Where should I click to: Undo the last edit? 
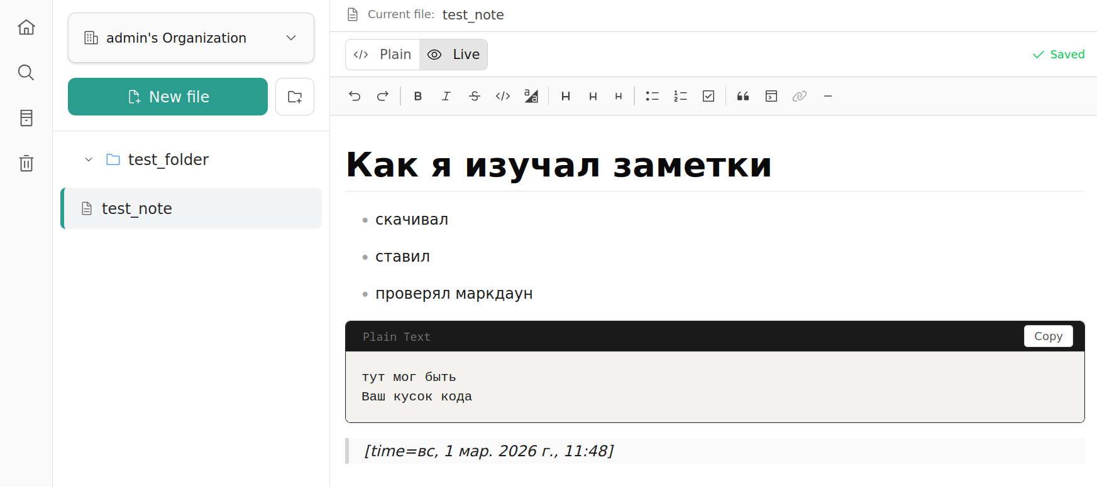pyautogui.click(x=355, y=96)
